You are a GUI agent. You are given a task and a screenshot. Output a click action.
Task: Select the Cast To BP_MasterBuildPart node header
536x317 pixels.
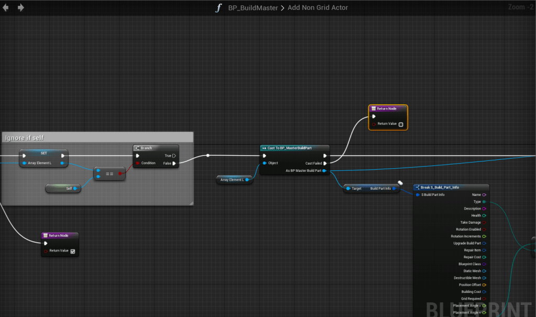click(294, 148)
